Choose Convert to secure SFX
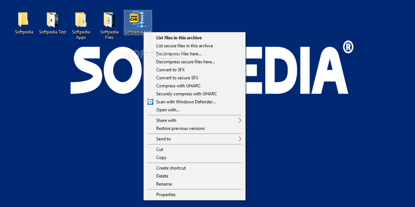 [x=195, y=78]
